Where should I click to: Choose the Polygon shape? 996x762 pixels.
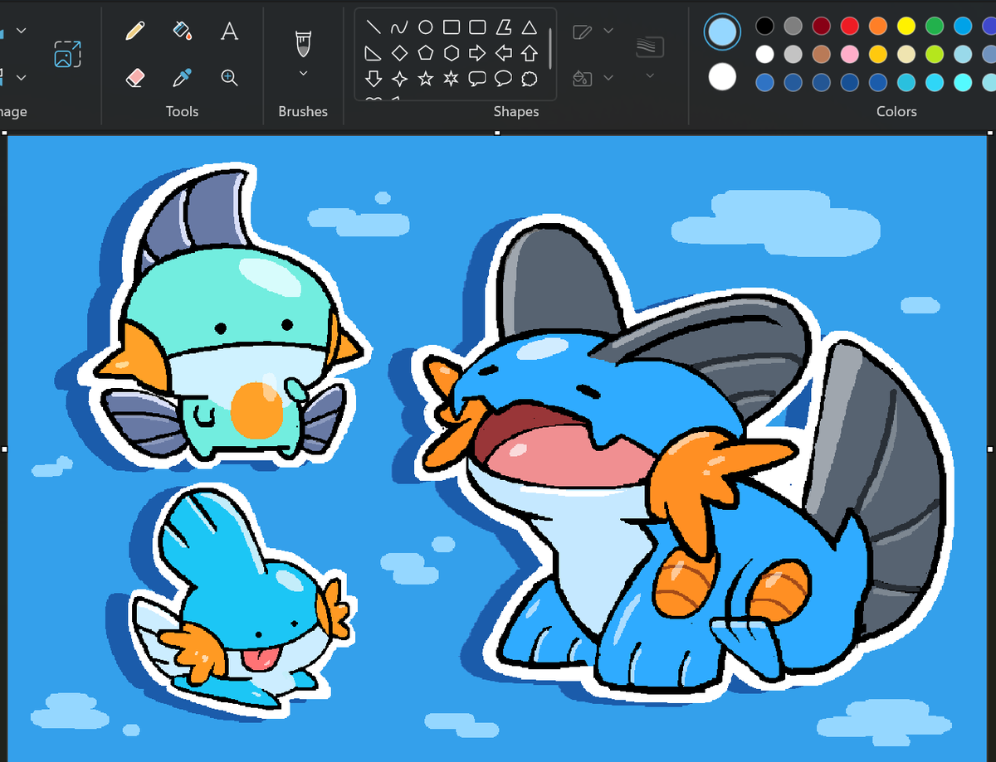point(503,27)
